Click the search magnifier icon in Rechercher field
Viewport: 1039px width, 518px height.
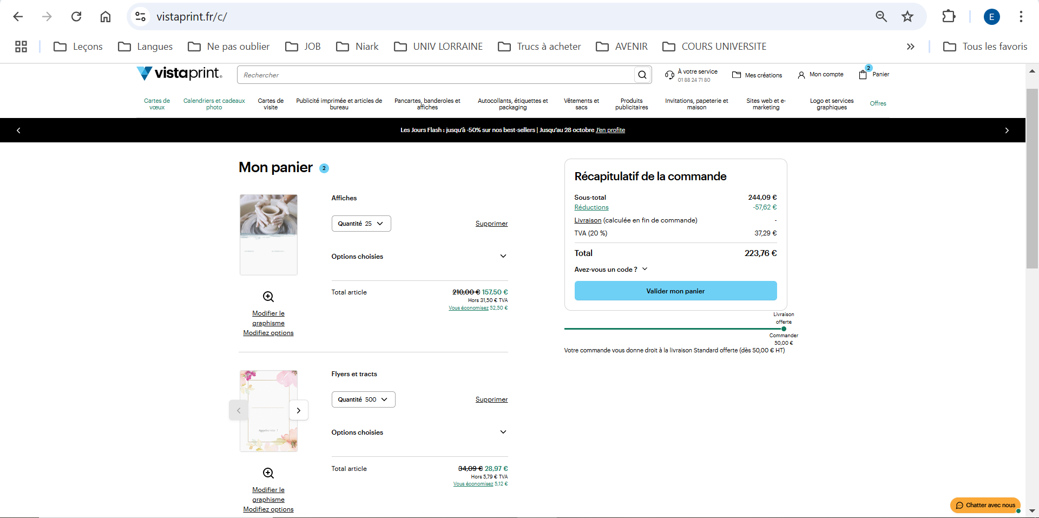click(x=642, y=75)
